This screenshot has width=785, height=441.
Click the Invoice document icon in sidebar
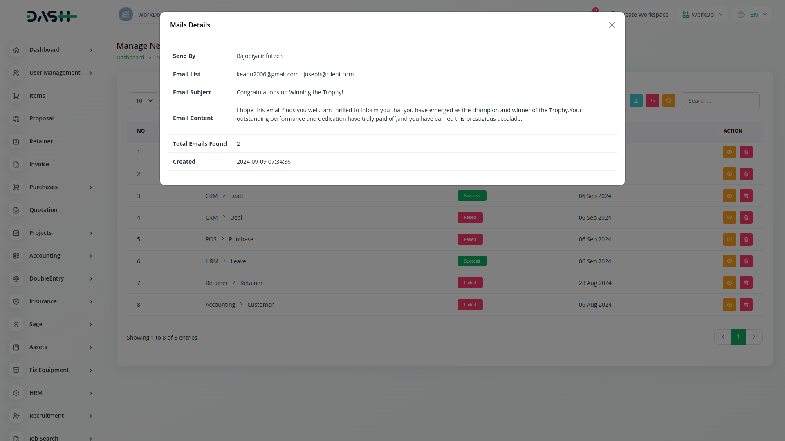click(x=16, y=164)
